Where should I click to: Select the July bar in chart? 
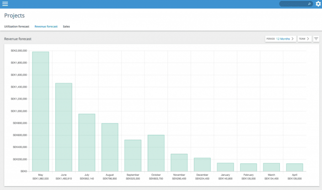pos(86,142)
